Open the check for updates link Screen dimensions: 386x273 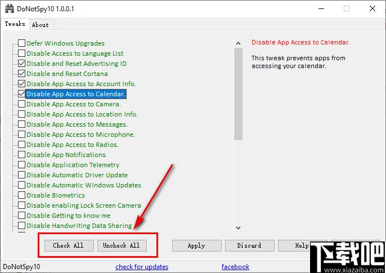(x=142, y=267)
